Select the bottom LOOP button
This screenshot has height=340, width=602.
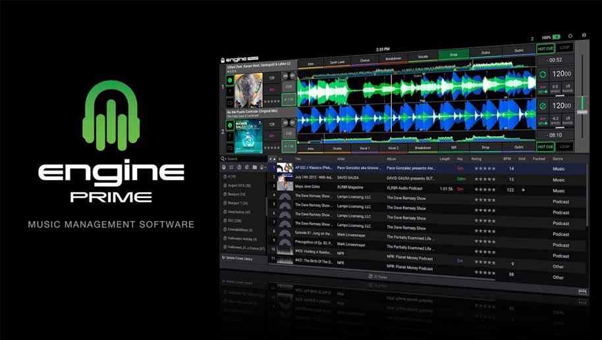(564, 147)
